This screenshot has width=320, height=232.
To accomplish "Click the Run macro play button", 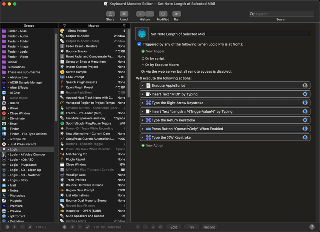I will (176, 14).
